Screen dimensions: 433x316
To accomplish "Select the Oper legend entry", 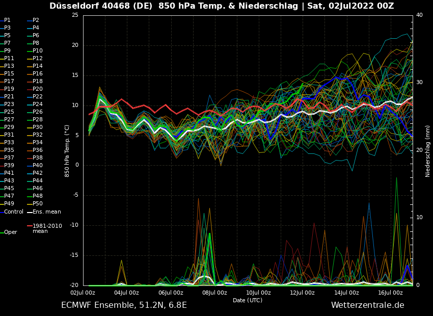I will click(x=11, y=232).
